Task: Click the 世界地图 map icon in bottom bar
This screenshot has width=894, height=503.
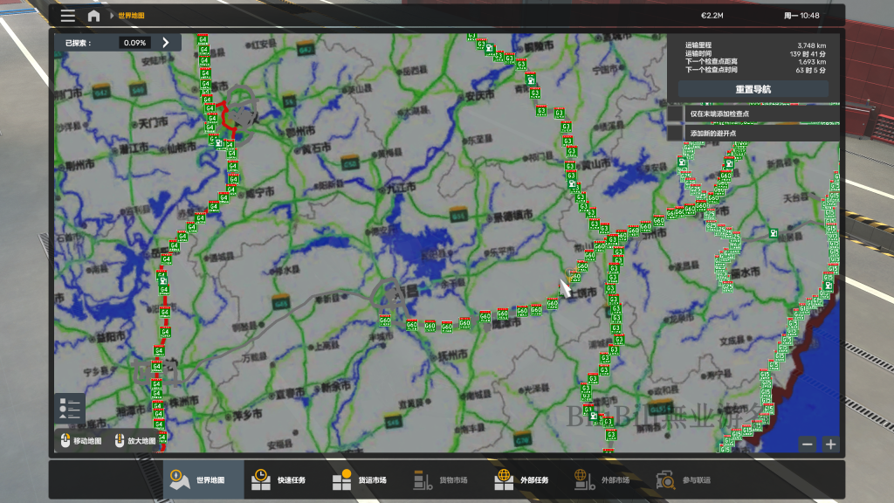Action: pyautogui.click(x=179, y=479)
